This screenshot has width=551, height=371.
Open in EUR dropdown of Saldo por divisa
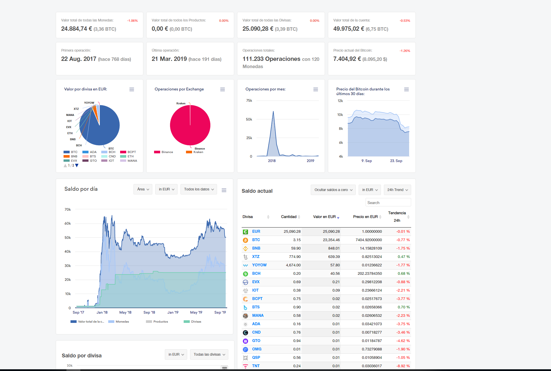pyautogui.click(x=176, y=354)
